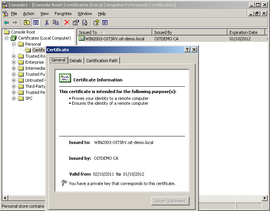Open the Action menu
Image resolution: width=270 pixels, height=211 pixels.
(29, 14)
